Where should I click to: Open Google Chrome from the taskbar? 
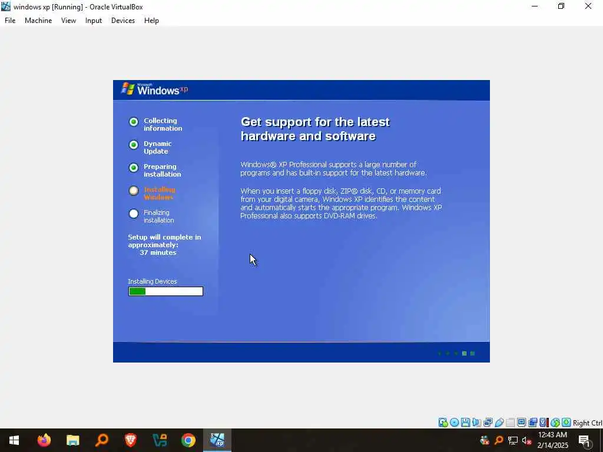[188, 440]
